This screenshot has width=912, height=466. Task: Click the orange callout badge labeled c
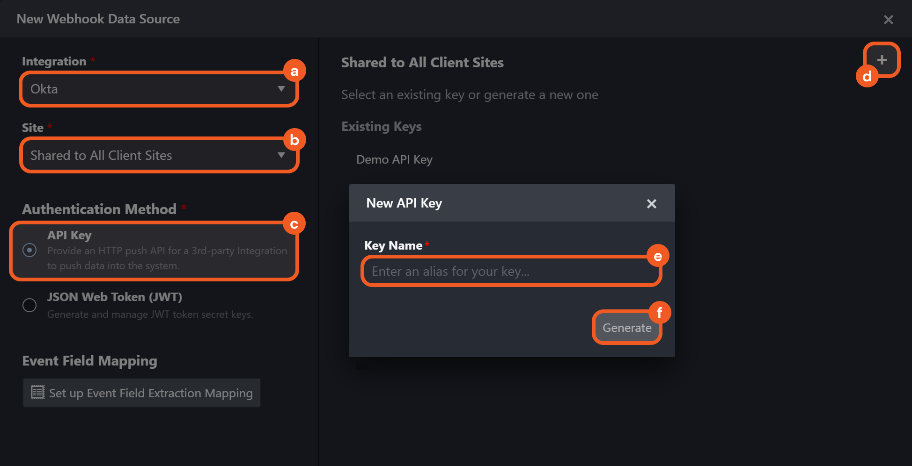pyautogui.click(x=294, y=224)
